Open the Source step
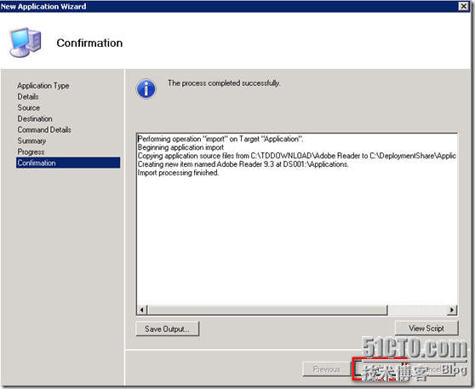475x389 pixels. click(x=28, y=108)
